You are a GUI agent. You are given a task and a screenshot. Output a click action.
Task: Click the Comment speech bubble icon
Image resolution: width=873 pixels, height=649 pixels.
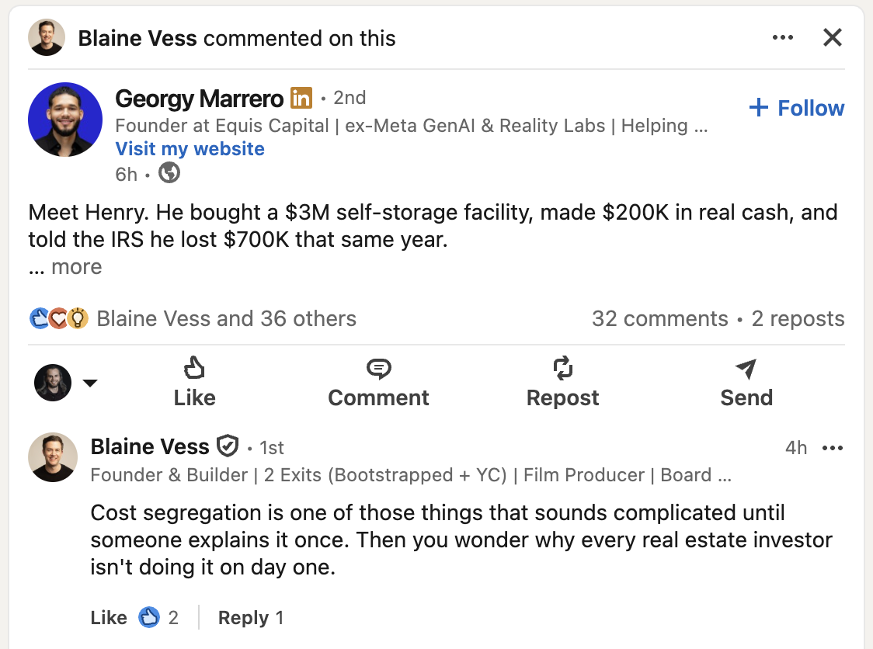[378, 368]
